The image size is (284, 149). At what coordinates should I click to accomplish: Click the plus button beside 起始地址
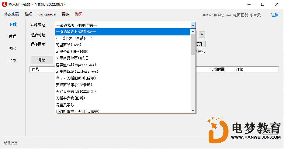pos(202,35)
